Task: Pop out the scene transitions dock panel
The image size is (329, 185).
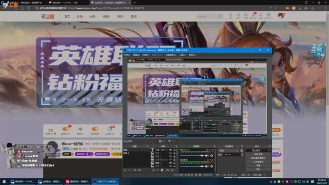Action: click(x=242, y=146)
